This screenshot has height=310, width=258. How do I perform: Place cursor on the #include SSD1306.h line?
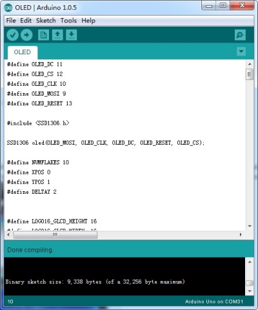pyautogui.click(x=38, y=123)
